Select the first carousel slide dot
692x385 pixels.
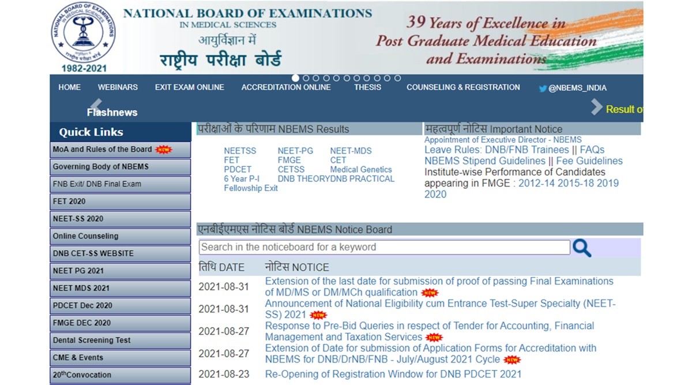point(295,78)
